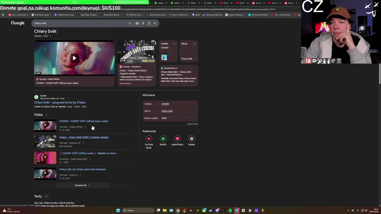Click the taskbar Hledat search box
Viewport: 381px width, 214px height.
coord(138,210)
